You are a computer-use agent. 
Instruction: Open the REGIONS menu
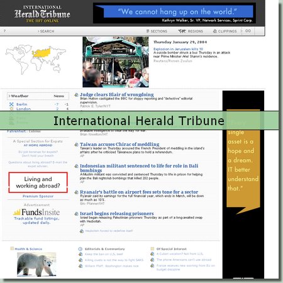196,31
